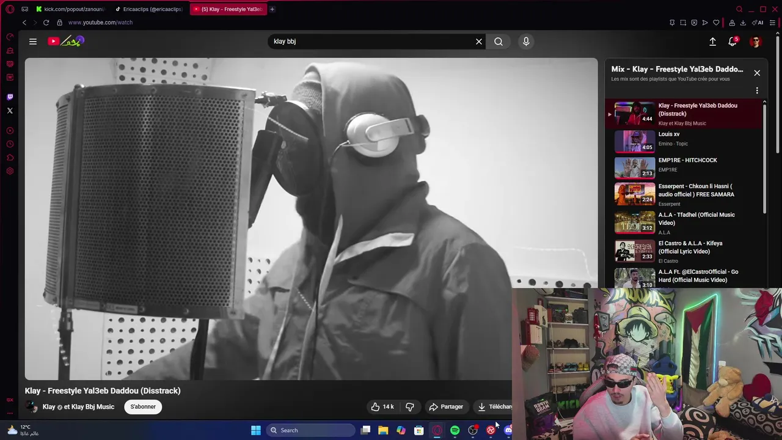Play 'Esserpent - Chkoun li Hasni' from the mix
Viewport: 782px width, 440px height.
(x=684, y=194)
